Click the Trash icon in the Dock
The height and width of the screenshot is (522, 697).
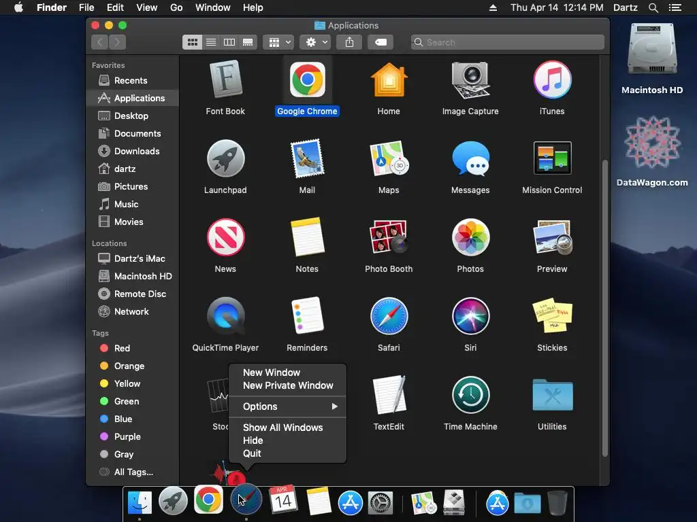pyautogui.click(x=557, y=502)
